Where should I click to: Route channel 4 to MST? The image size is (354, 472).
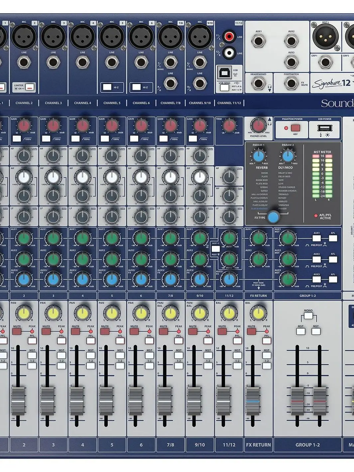[x=91, y=355]
